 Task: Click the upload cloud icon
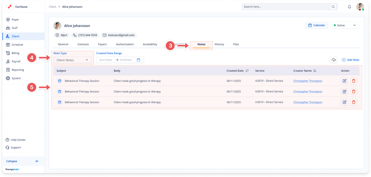click(x=333, y=60)
